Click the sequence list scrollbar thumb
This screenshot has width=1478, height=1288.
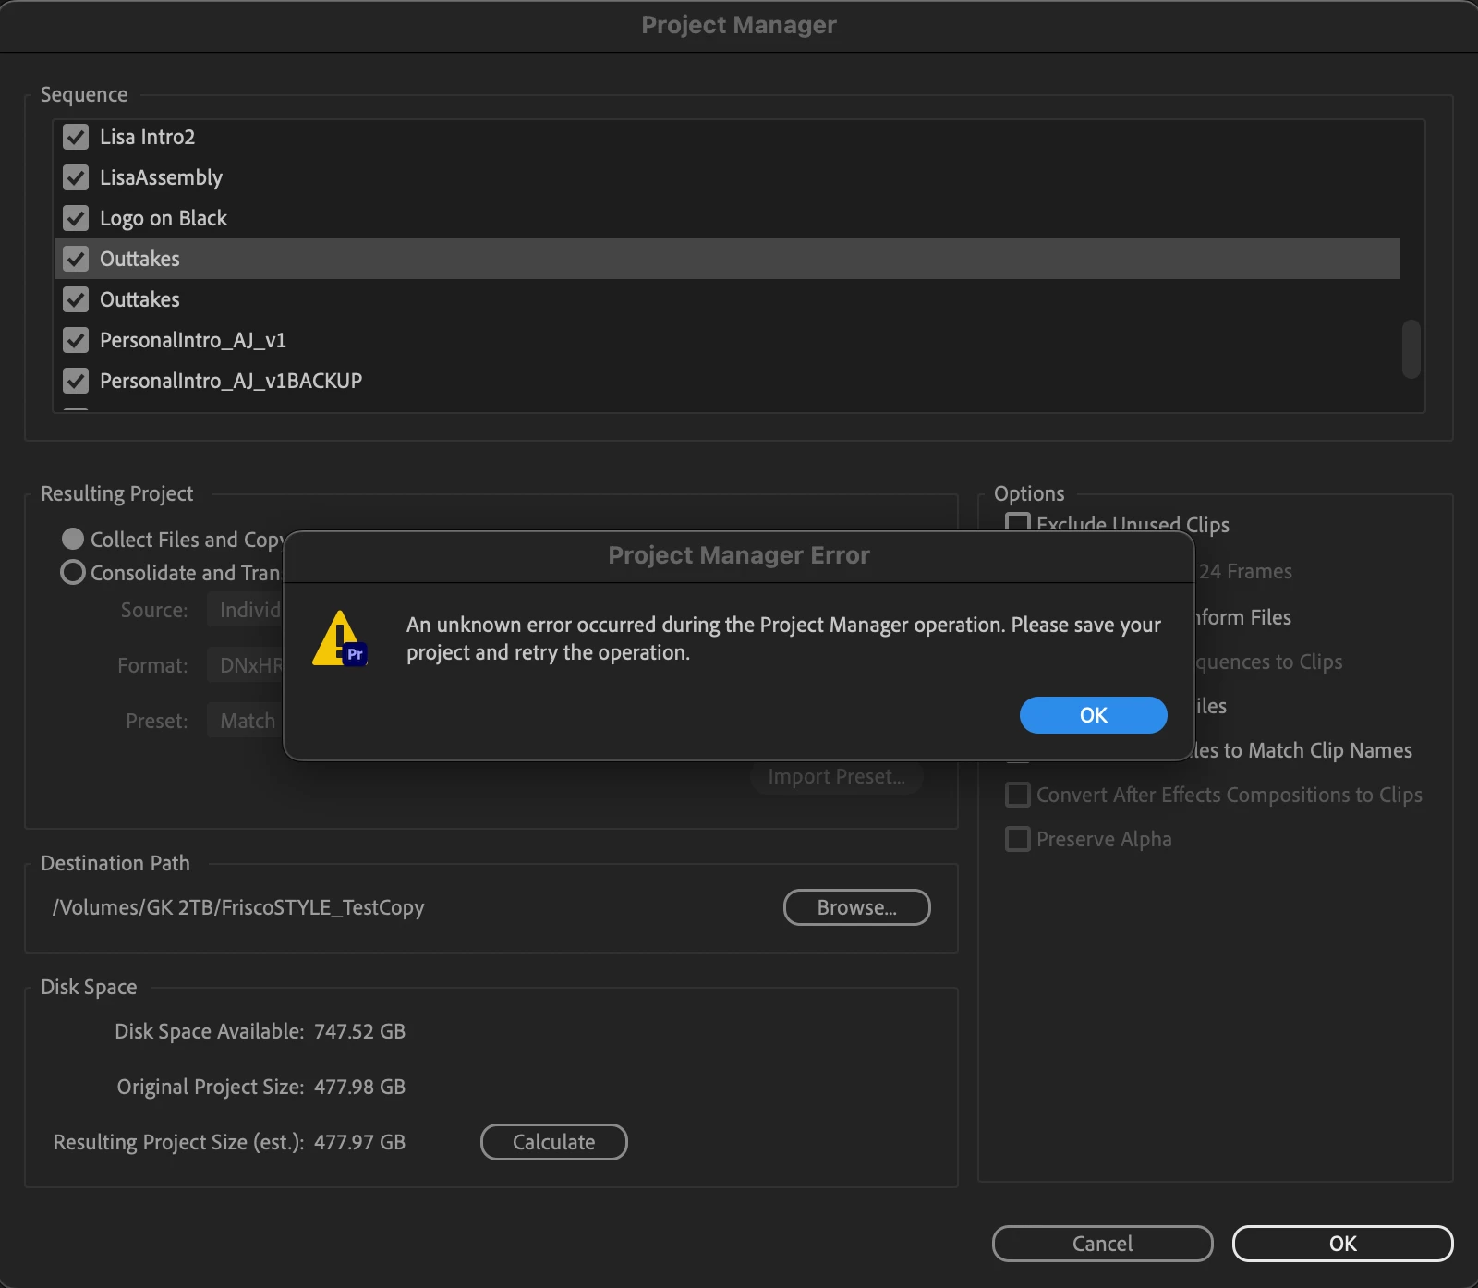(x=1411, y=349)
